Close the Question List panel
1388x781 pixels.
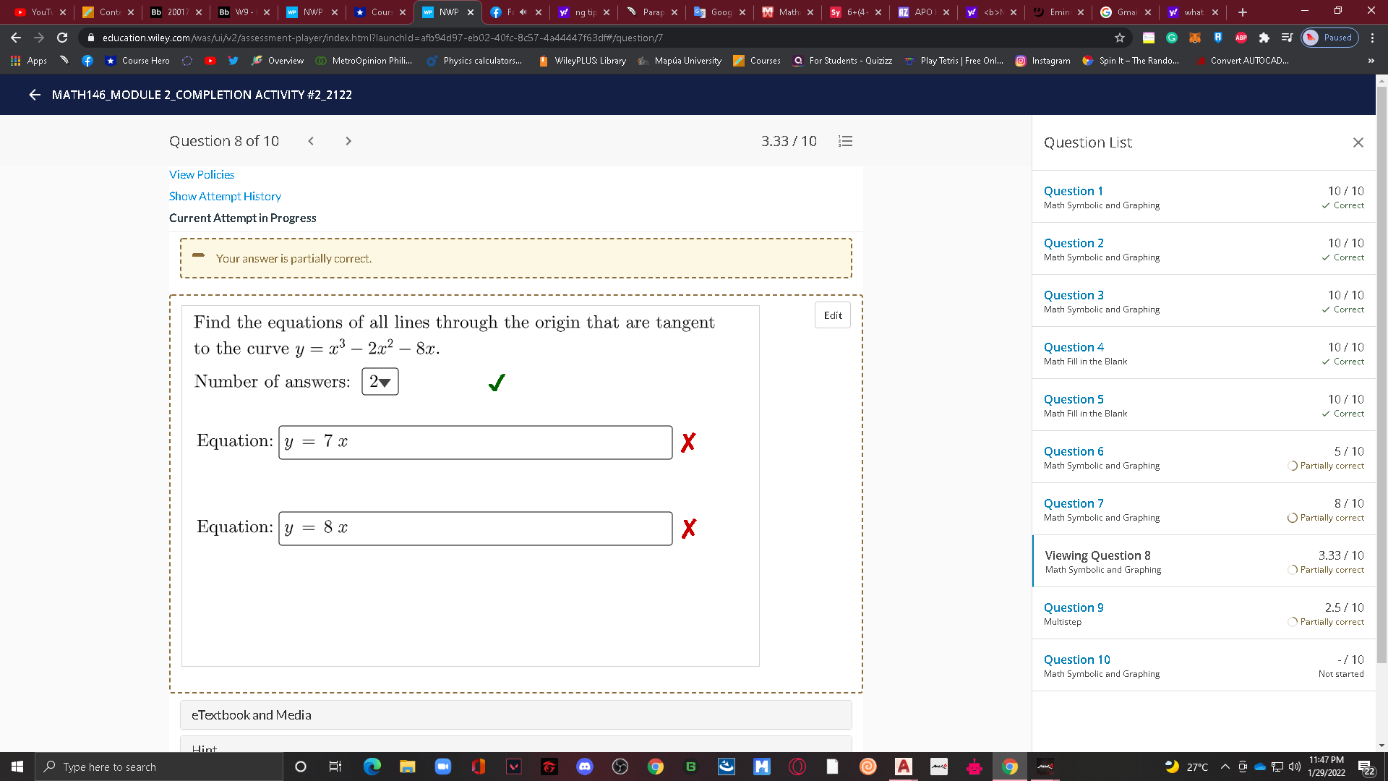(x=1358, y=142)
